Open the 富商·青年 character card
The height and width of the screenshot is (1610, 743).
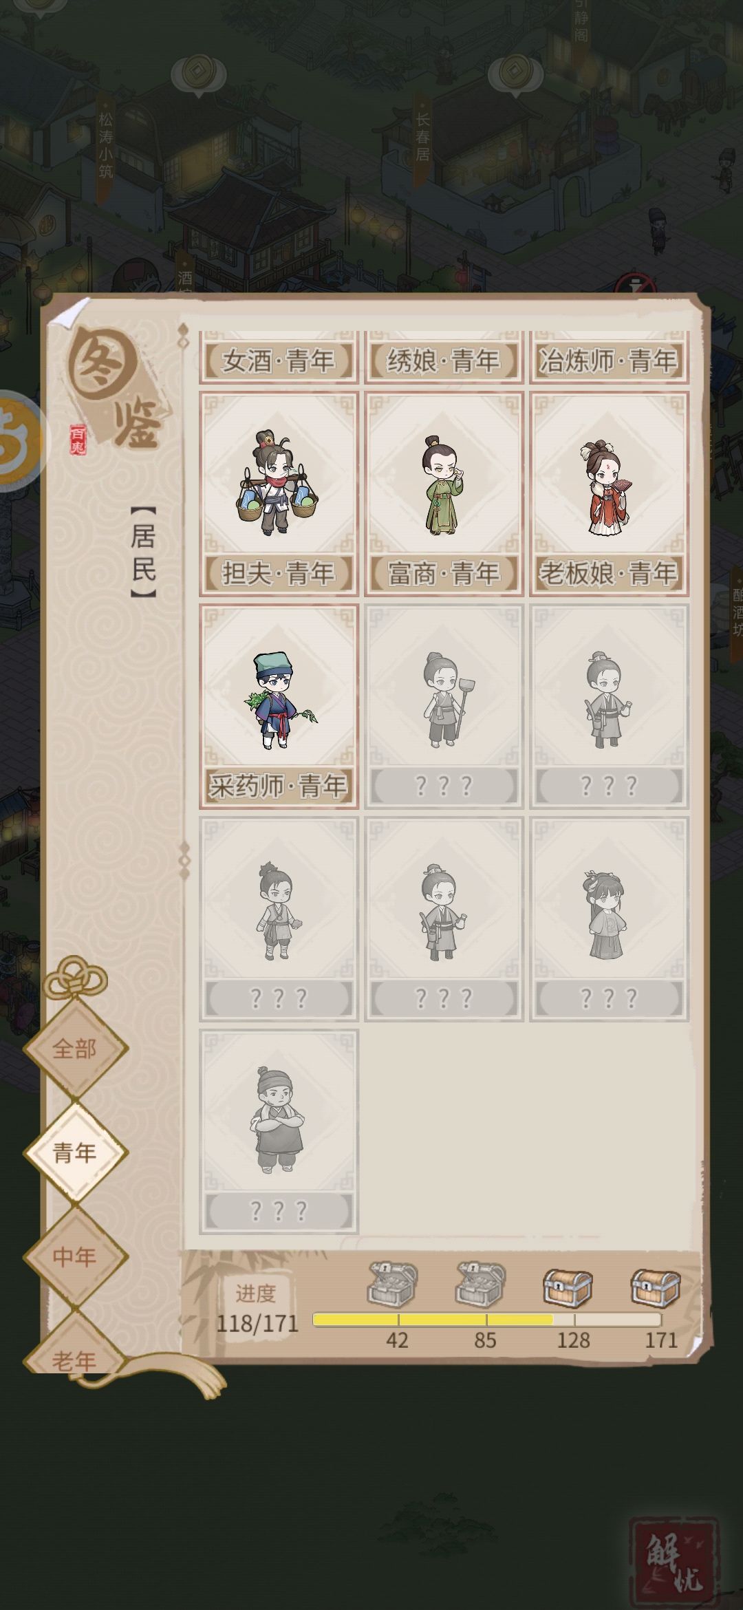(x=444, y=494)
